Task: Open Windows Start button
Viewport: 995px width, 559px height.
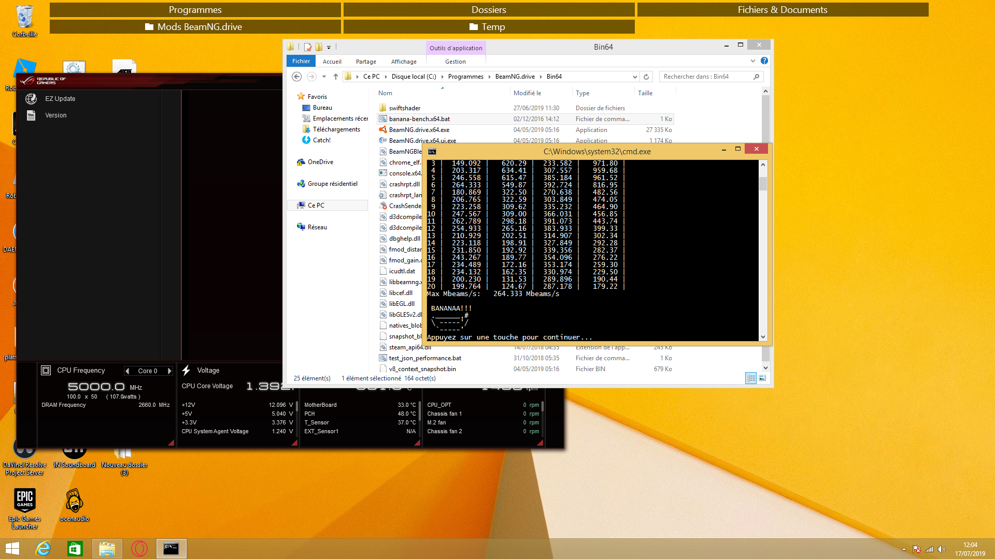Action: [x=12, y=549]
